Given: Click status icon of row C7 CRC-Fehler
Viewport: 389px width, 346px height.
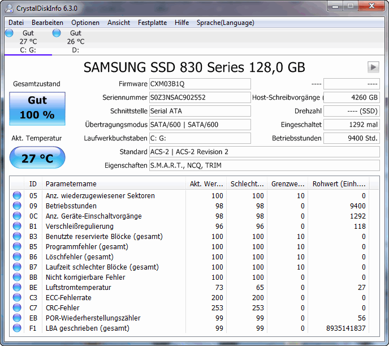Looking at the screenshot, I should point(17,307).
